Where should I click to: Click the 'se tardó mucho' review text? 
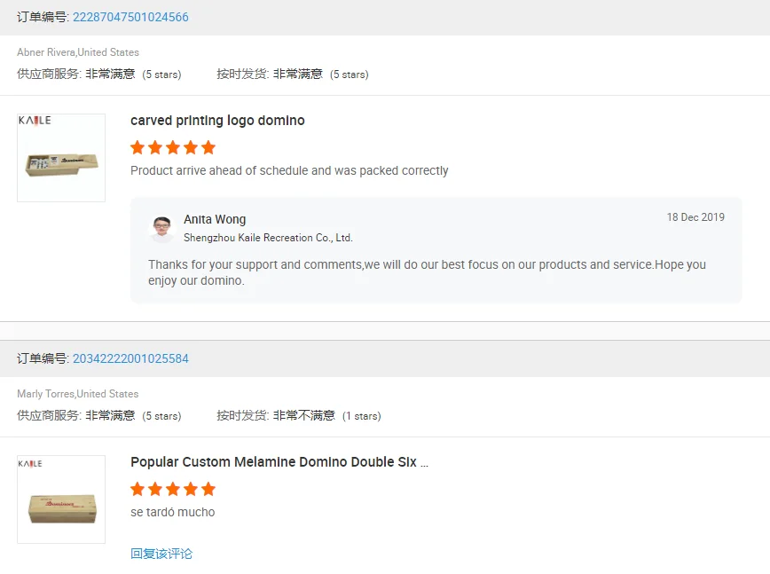point(173,512)
